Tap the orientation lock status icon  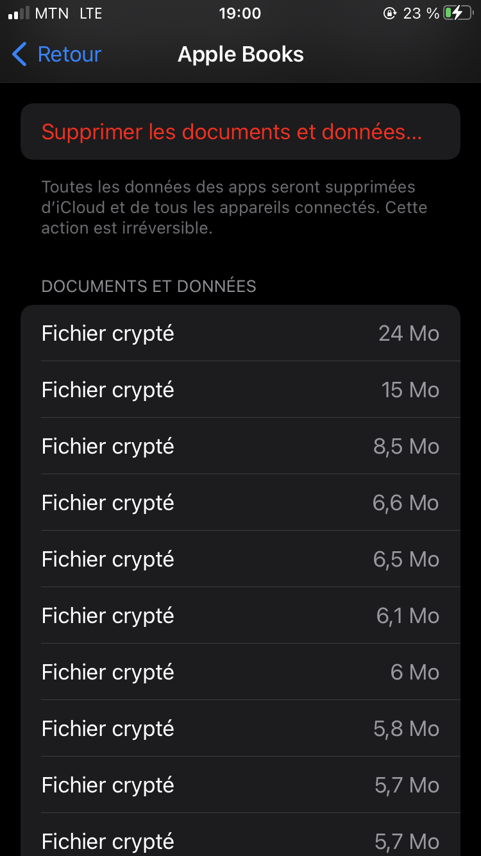[x=389, y=13]
